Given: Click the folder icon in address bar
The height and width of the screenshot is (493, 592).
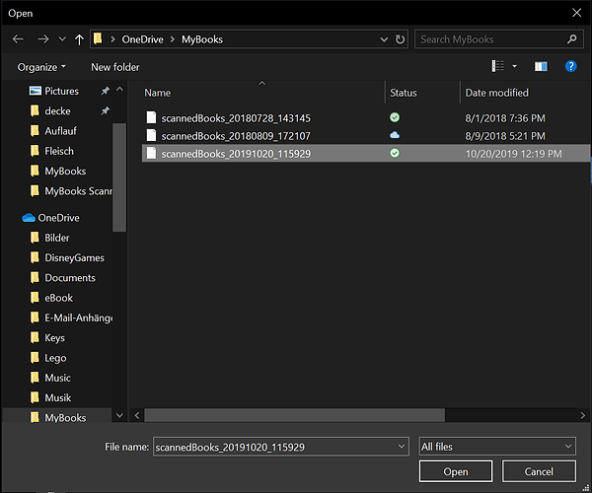Looking at the screenshot, I should tap(98, 38).
